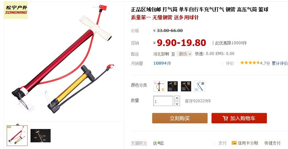
Task: Click the credit card icon beside 信用卡分期
Action: [x=234, y=143]
